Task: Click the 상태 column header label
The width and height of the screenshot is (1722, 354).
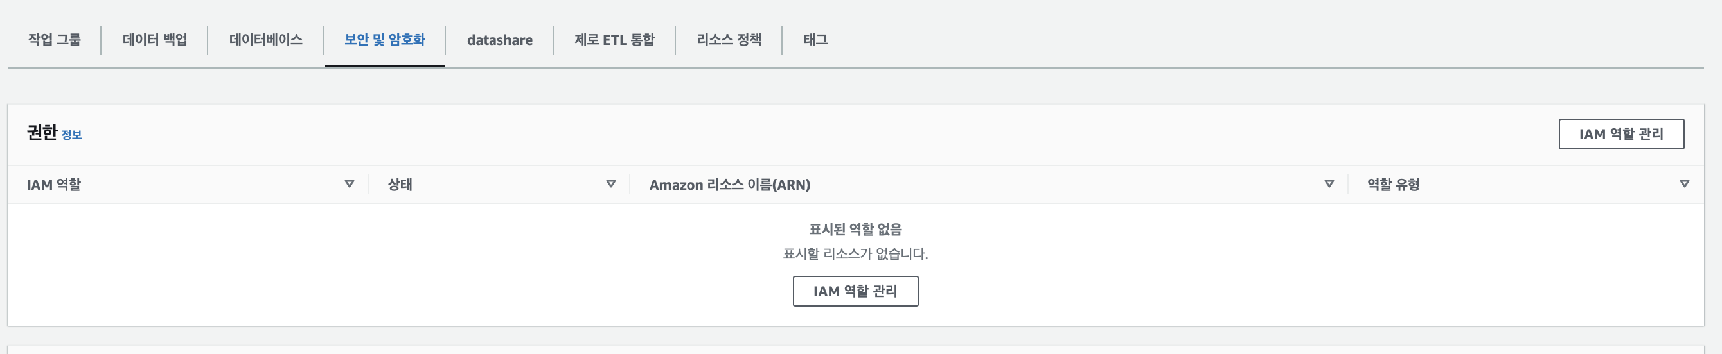Action: 400,185
